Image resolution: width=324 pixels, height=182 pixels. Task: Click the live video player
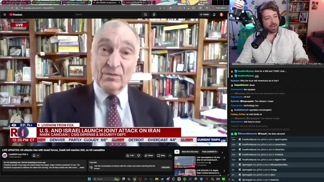114,82
